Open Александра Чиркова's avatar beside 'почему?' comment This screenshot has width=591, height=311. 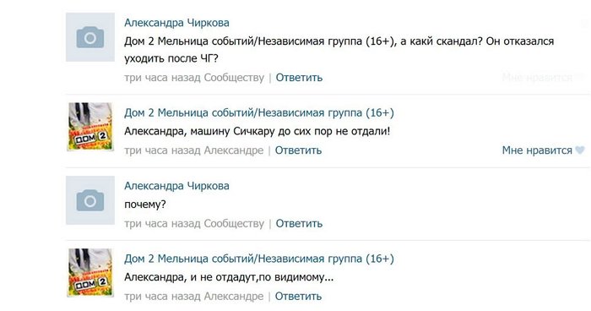[x=90, y=200]
